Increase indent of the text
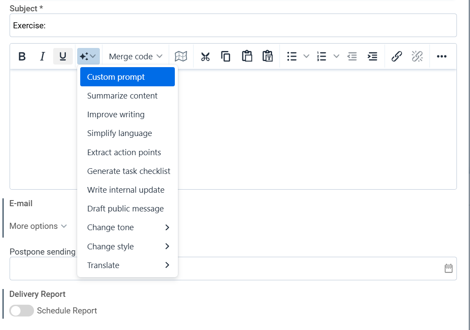 372,56
